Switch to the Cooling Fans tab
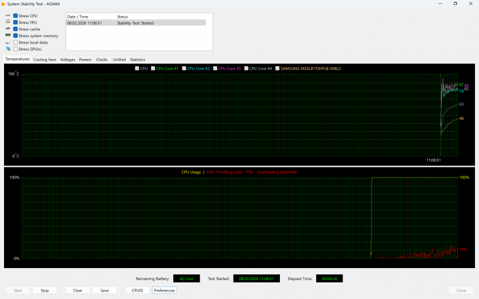The image size is (479, 299). [x=45, y=60]
